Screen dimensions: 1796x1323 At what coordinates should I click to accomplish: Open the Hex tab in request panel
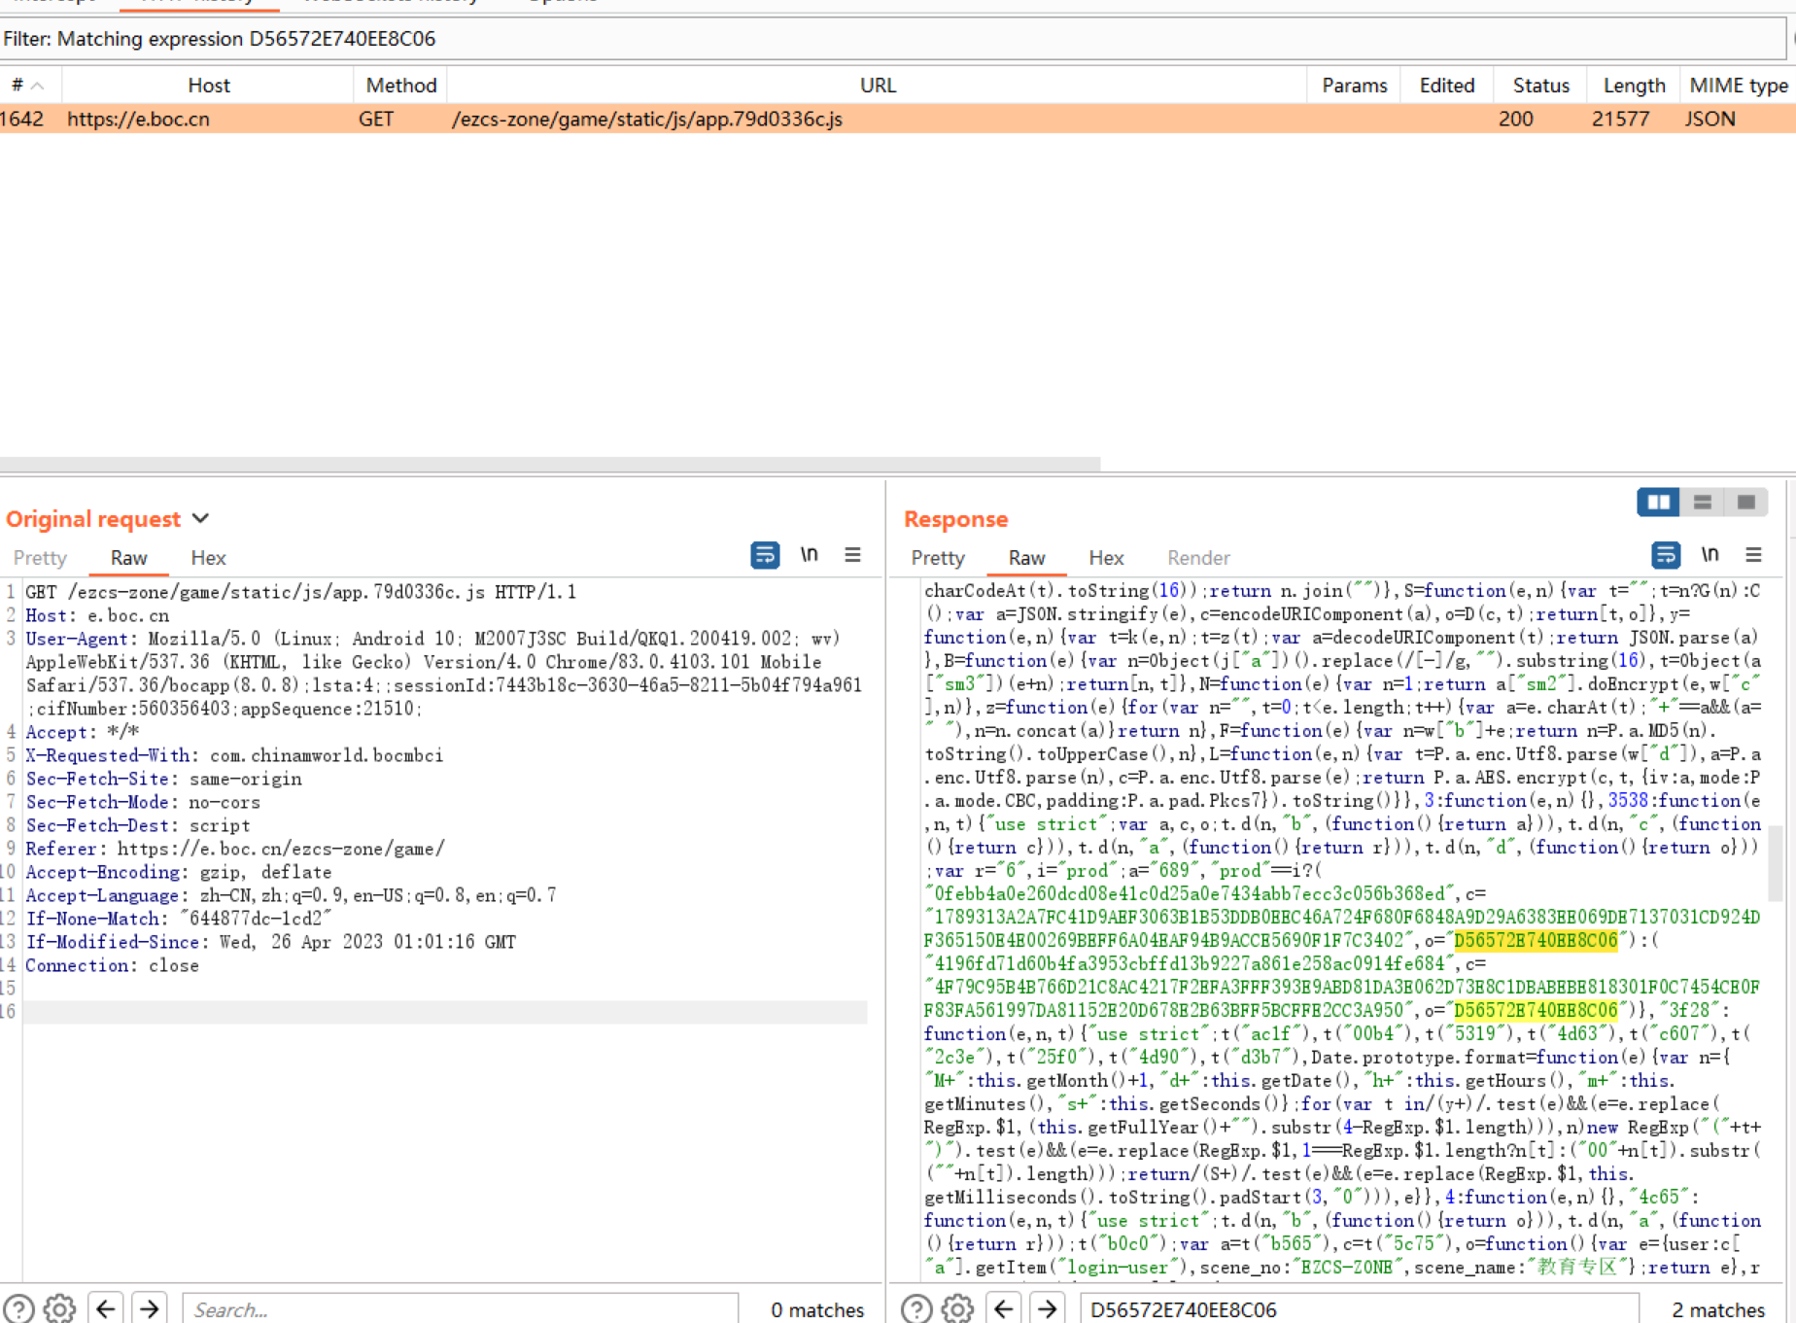tap(208, 558)
